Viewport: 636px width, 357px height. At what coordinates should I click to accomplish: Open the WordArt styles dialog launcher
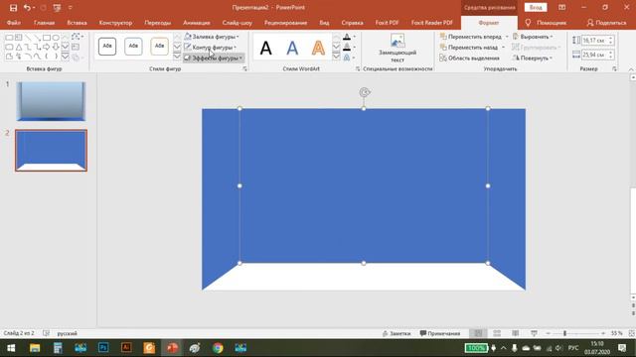(358, 69)
